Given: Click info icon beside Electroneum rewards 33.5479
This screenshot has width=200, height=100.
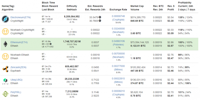Looking at the screenshot, I should [x=100, y=17].
